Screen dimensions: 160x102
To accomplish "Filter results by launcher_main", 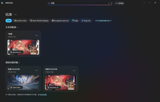I will pyautogui.click(x=20, y=21).
